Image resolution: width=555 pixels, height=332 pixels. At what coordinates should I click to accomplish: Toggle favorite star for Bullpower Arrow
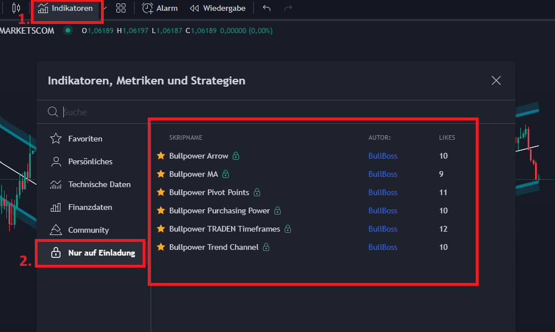161,155
